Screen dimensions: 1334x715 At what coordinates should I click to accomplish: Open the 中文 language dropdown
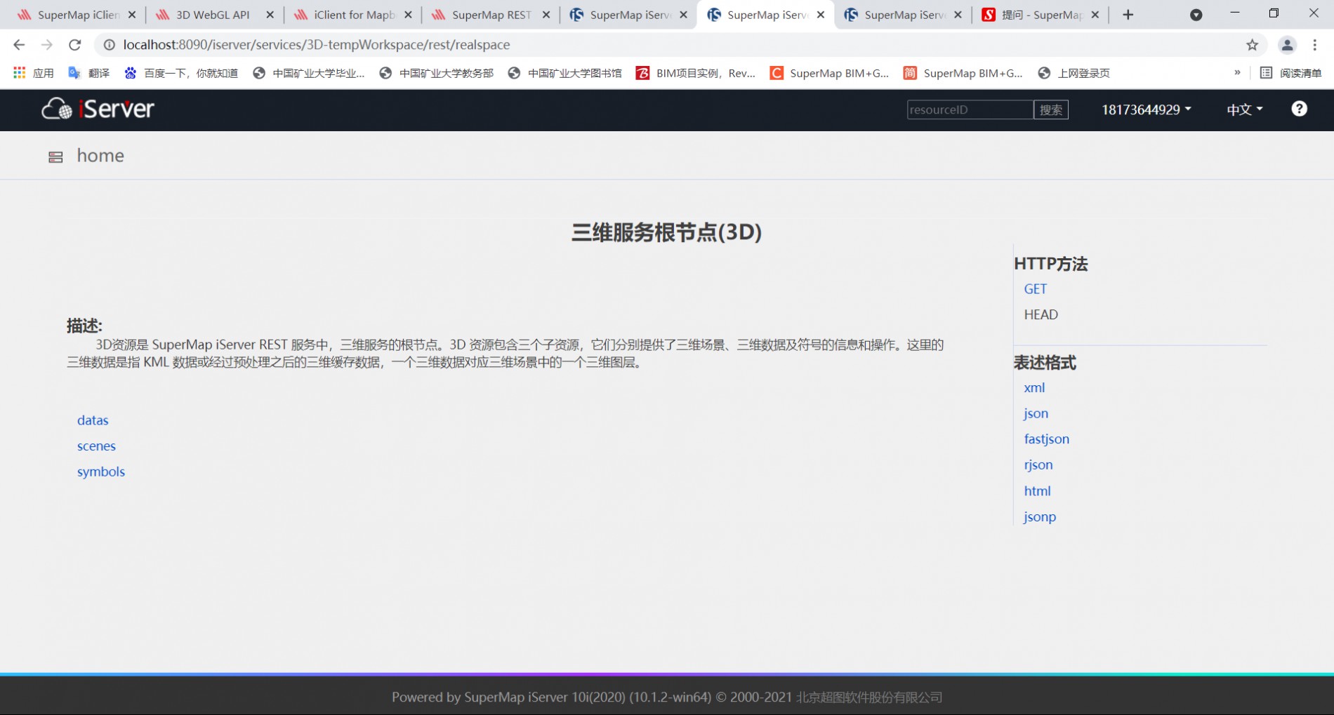click(1244, 109)
